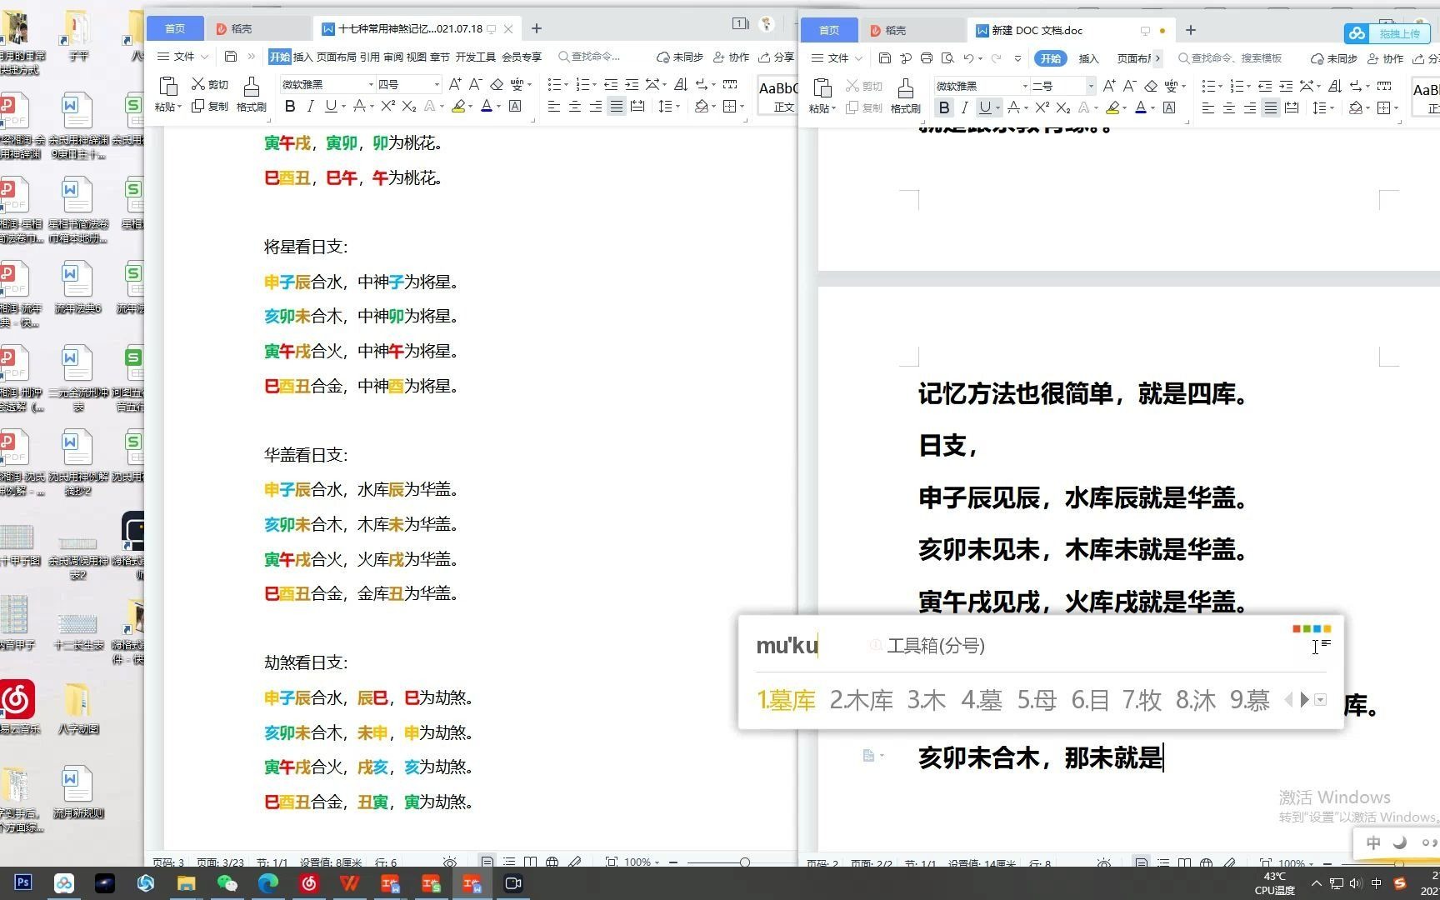This screenshot has height=900, width=1440.
Task: Click command search field in left window
Action: tap(590, 57)
